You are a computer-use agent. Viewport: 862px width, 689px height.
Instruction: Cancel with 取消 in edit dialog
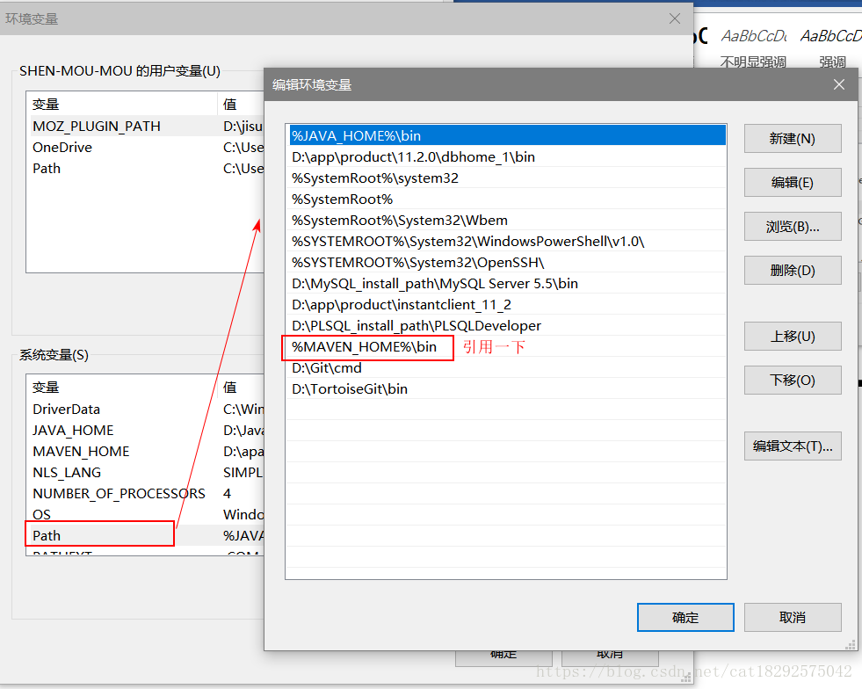[793, 617]
